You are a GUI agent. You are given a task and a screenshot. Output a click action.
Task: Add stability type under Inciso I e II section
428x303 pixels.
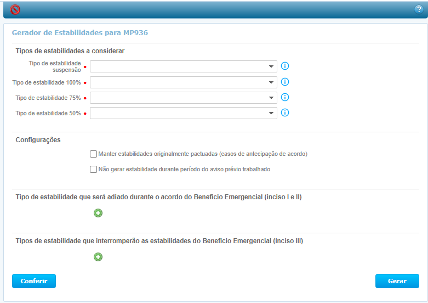98,213
